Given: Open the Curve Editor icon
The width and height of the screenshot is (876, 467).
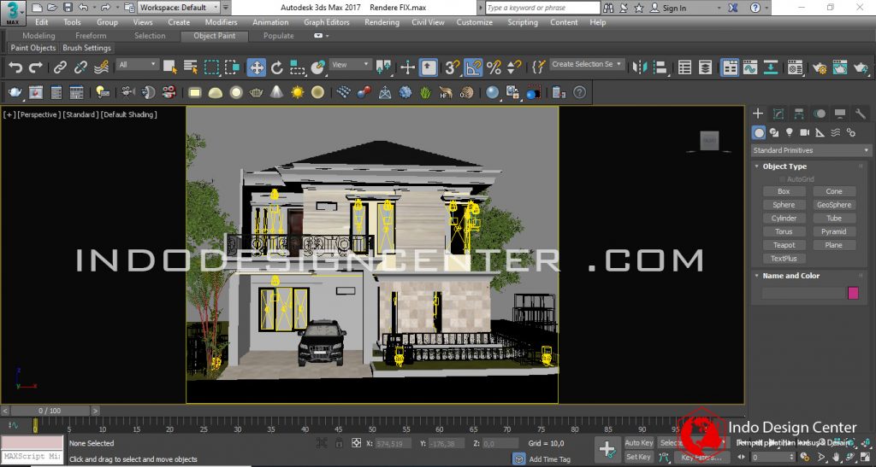Looking at the screenshot, I should (x=749, y=67).
